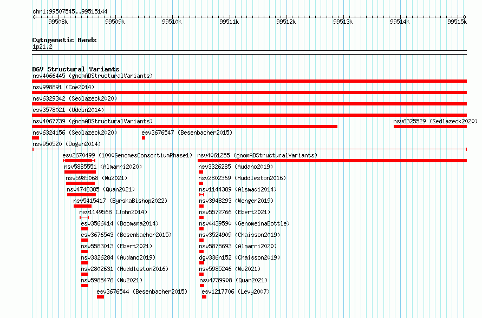
Task: Click the bracket glyph under nsv1149568
Action: click(x=84, y=217)
